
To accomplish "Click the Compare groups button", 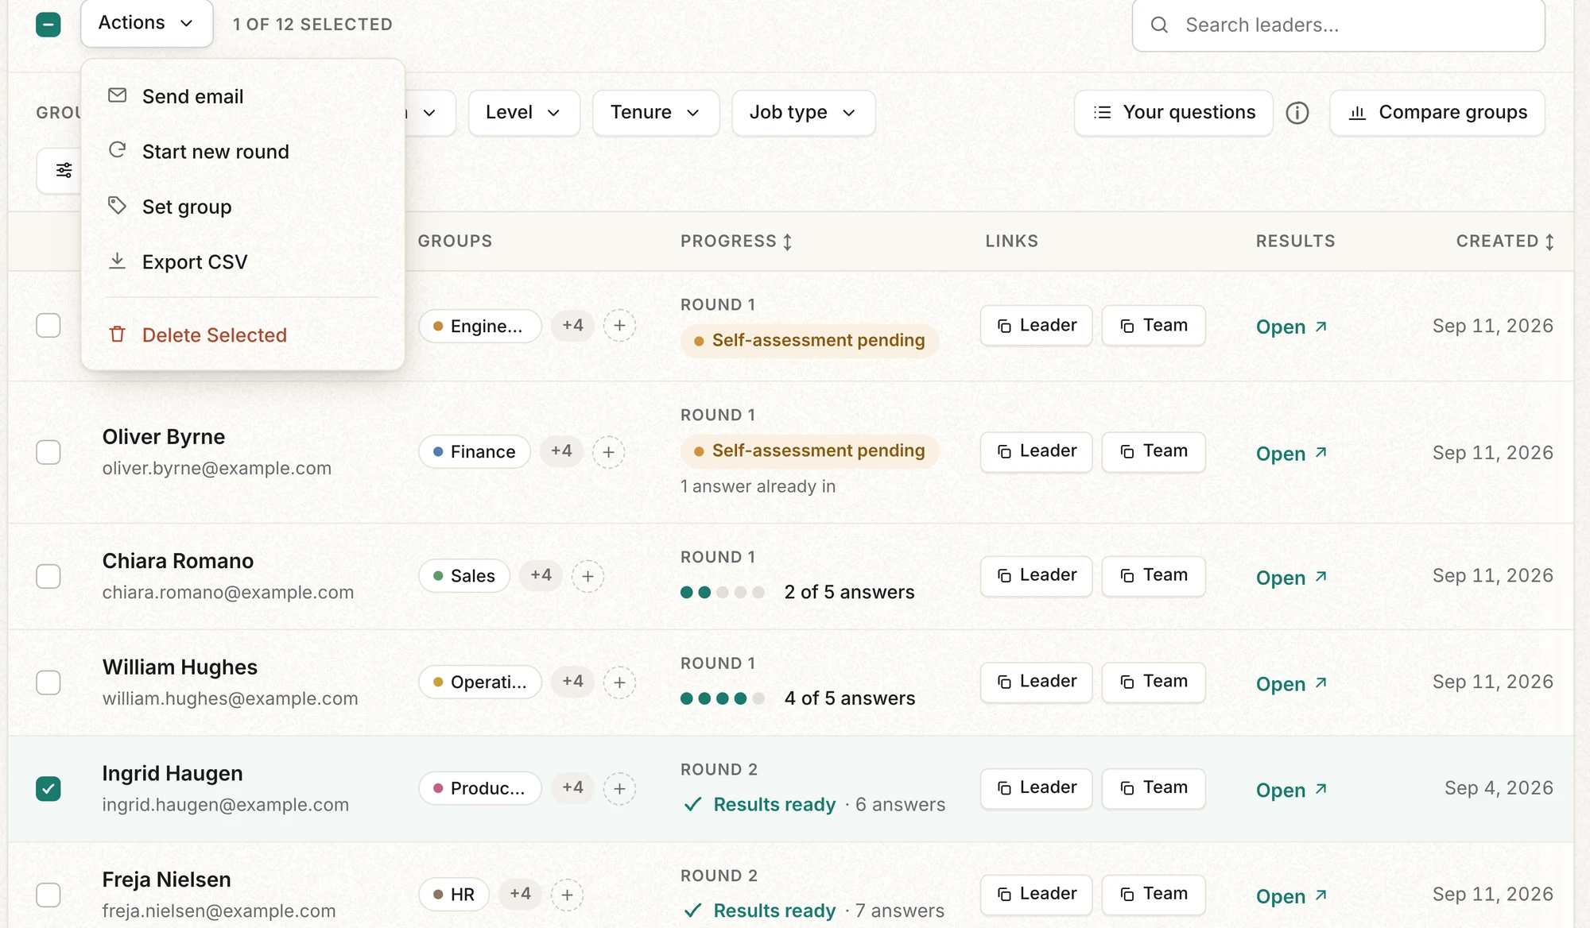I will [1437, 113].
